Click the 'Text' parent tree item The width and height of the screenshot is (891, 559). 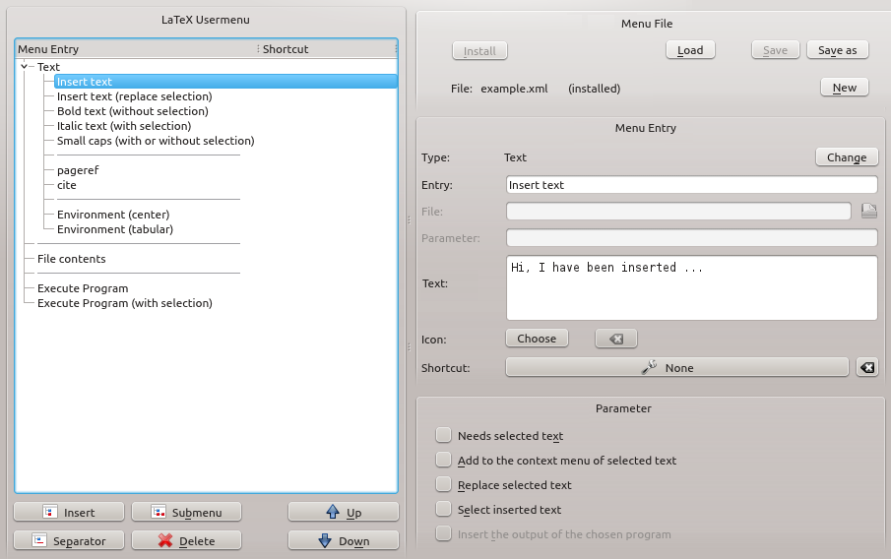click(x=48, y=67)
